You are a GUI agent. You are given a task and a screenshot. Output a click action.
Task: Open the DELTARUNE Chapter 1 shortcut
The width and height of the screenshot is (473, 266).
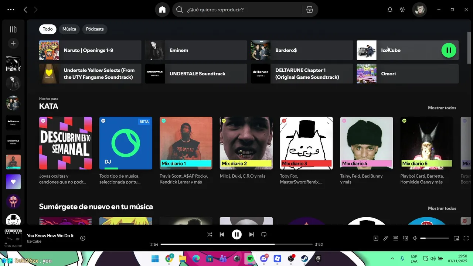[x=302, y=74]
